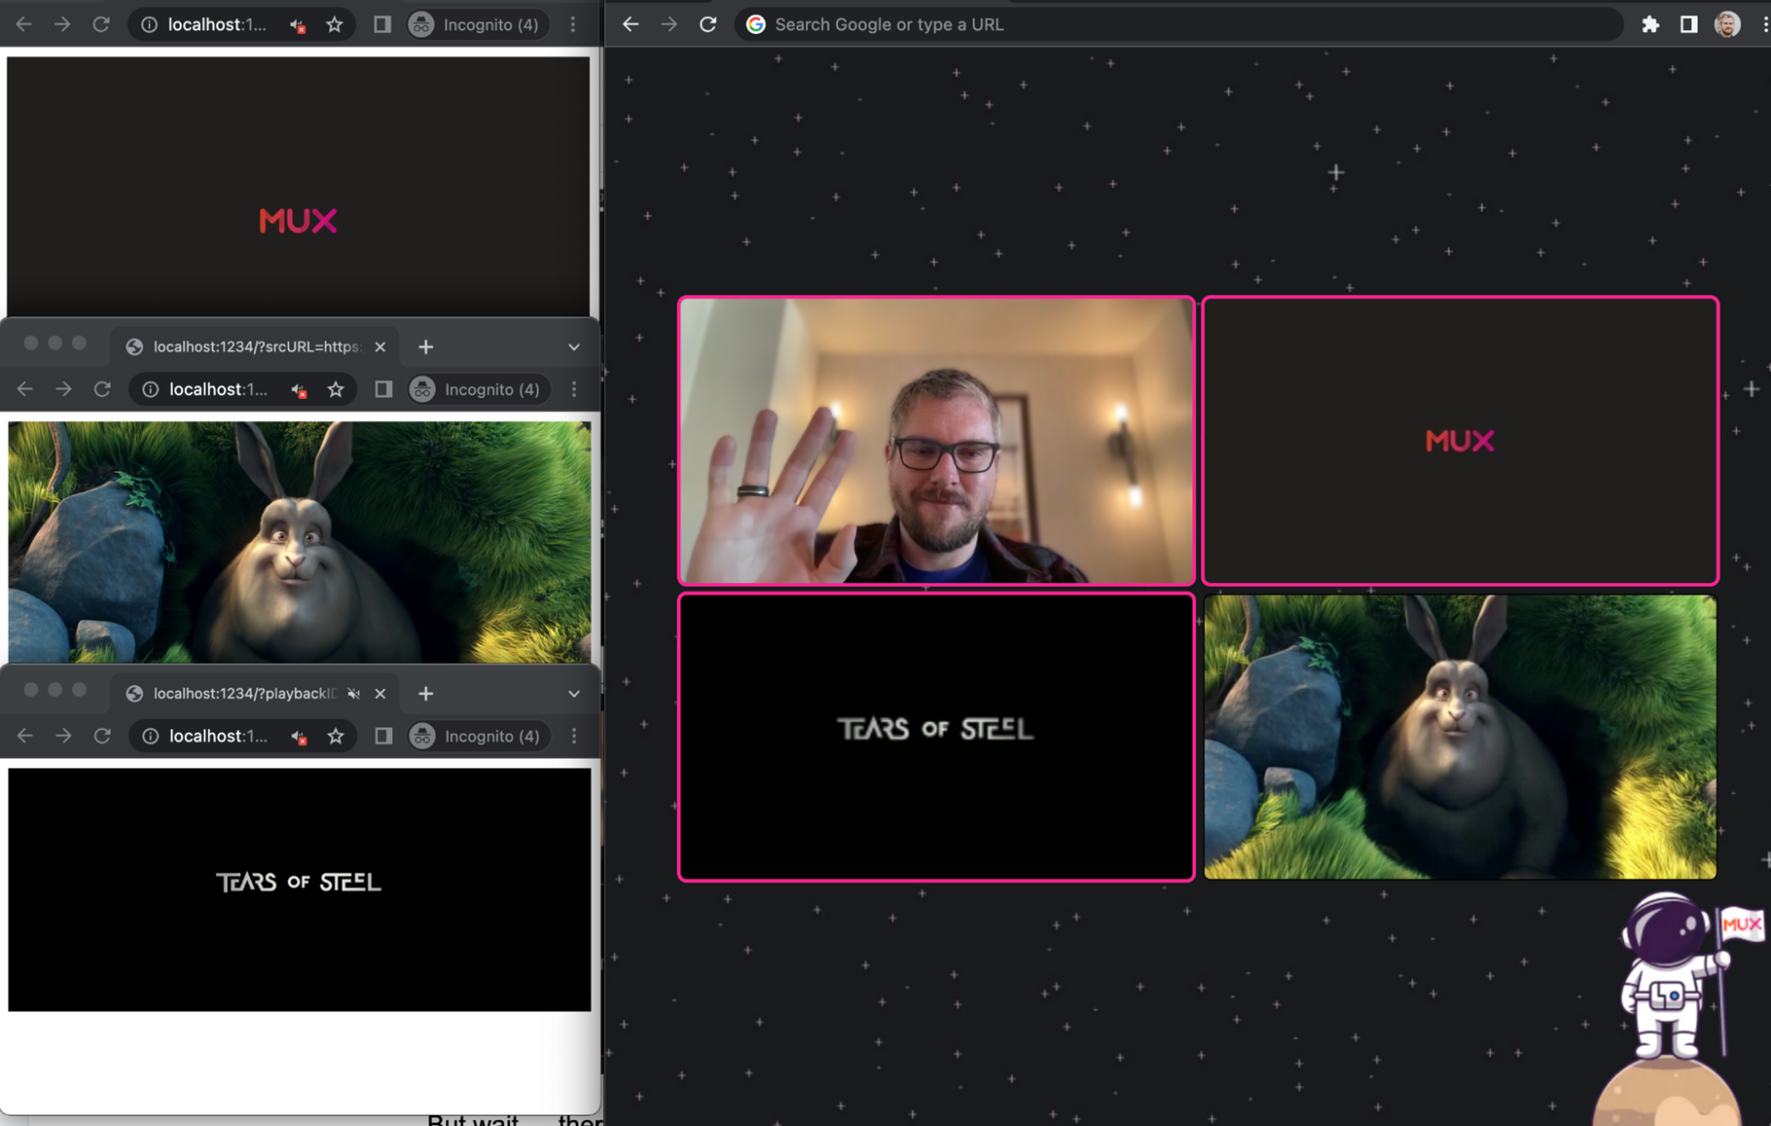Bookmark the page in the playbackID window

tap(336, 736)
